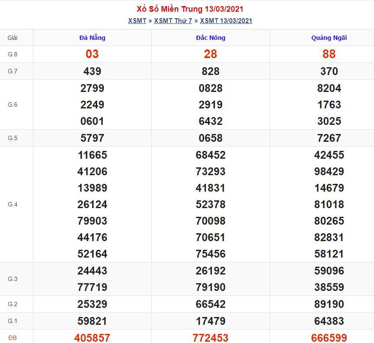The height and width of the screenshot is (343, 374).
Task: Click the G.1 number 64383
Action: 329,321
